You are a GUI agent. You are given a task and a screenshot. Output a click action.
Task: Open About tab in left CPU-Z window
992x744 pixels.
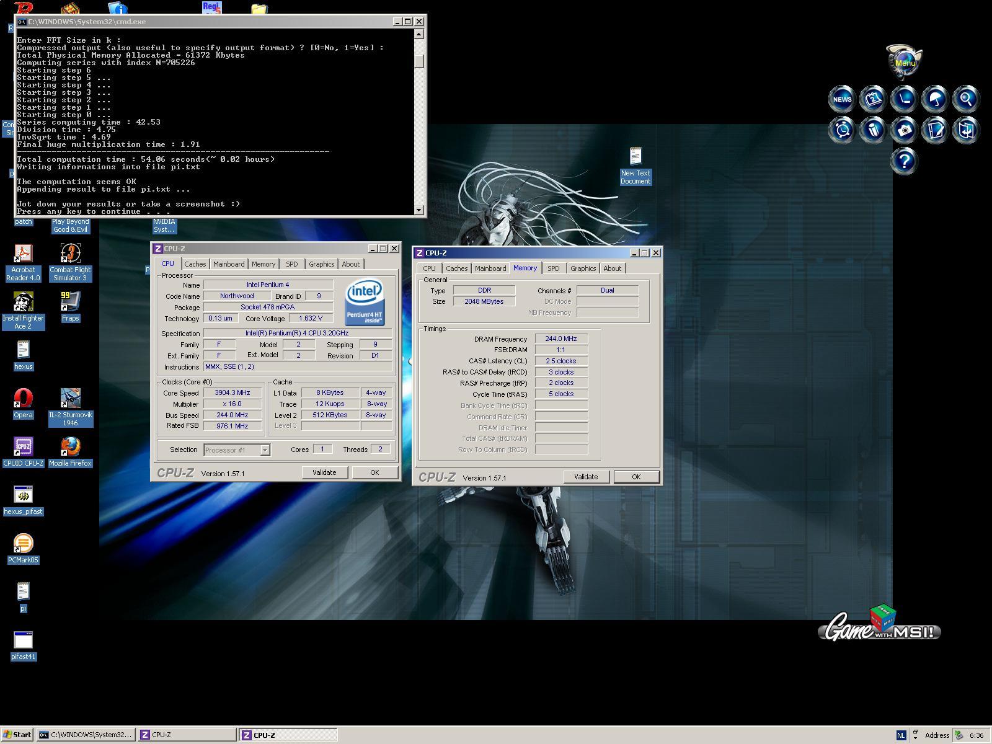(350, 264)
